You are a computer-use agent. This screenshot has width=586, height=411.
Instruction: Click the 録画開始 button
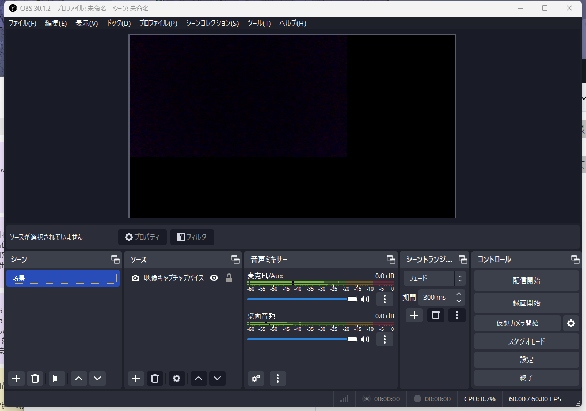[x=526, y=302]
